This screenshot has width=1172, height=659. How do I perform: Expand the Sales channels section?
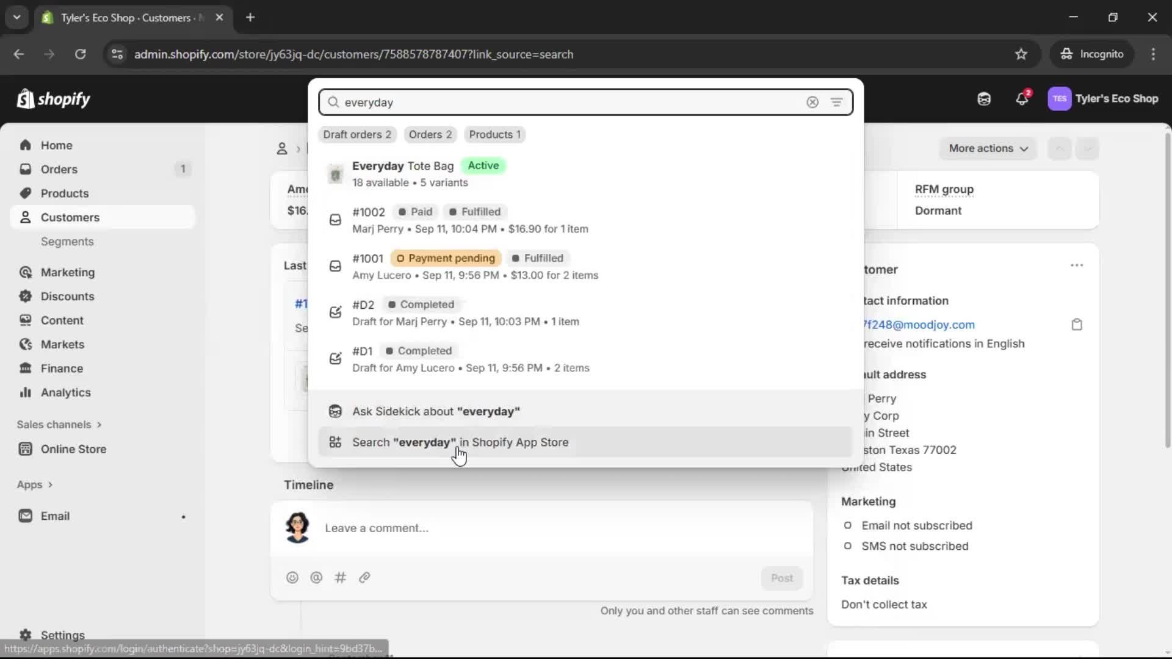[59, 424]
